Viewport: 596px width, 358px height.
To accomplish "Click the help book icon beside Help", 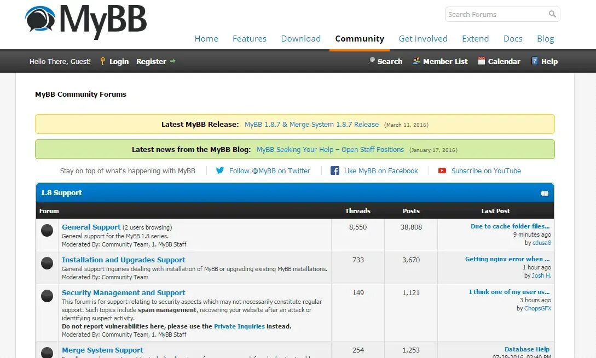I will pos(535,61).
